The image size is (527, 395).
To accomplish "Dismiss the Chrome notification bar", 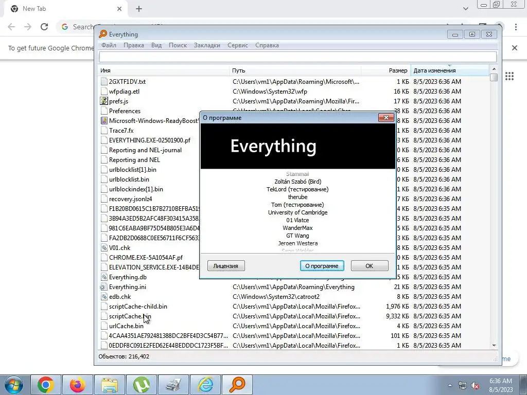I will 515,48.
